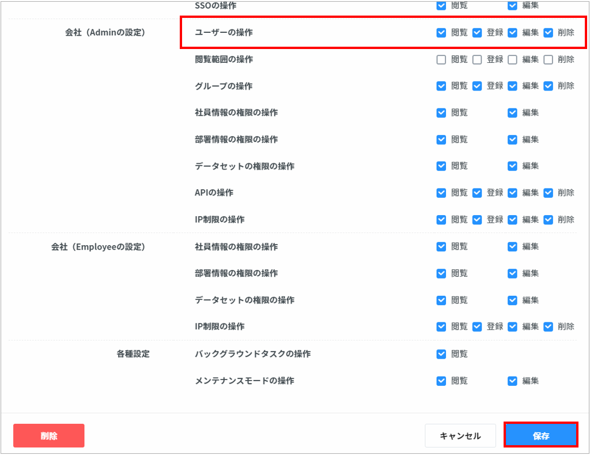Click the red 削除 button at bottom left
The image size is (590, 455).
point(49,435)
